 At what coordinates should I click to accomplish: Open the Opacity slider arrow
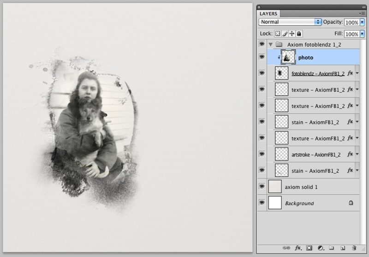click(x=362, y=22)
